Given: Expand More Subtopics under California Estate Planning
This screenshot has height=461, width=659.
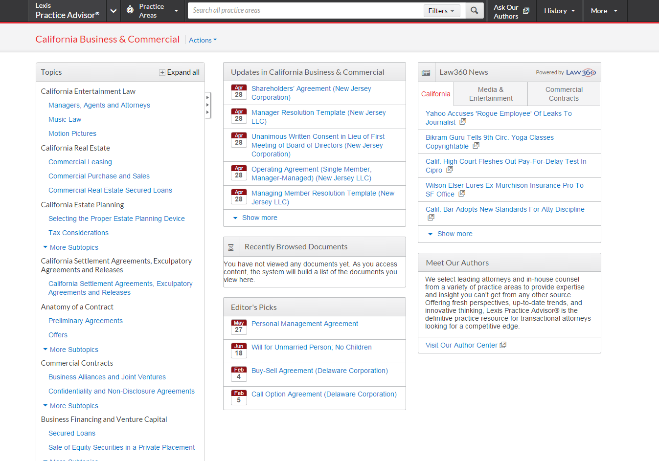Looking at the screenshot, I should (x=70, y=247).
